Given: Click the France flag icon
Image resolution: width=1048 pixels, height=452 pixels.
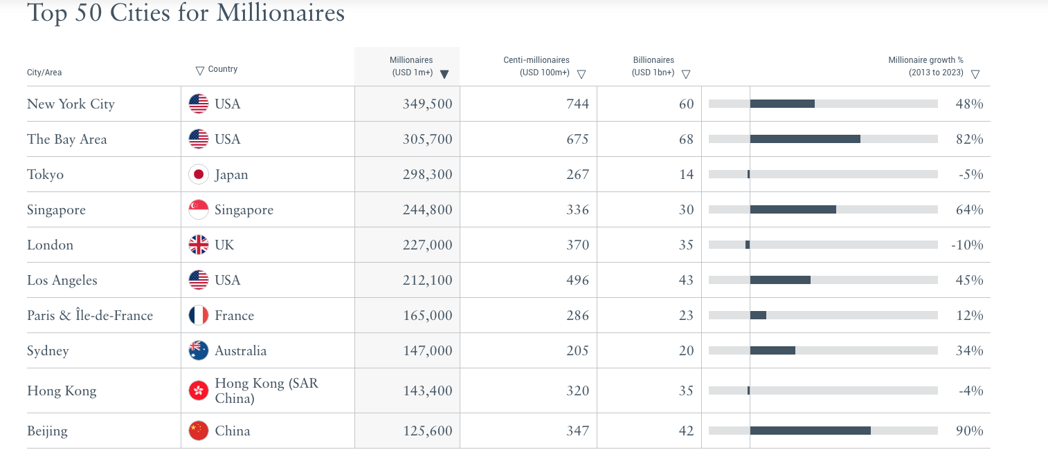Looking at the screenshot, I should (x=199, y=315).
